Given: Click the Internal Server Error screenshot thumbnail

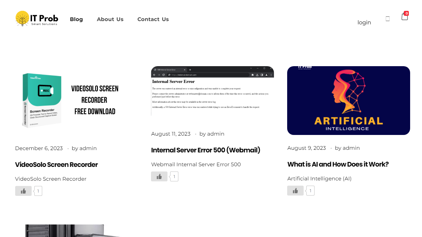Looking at the screenshot, I should (213, 91).
